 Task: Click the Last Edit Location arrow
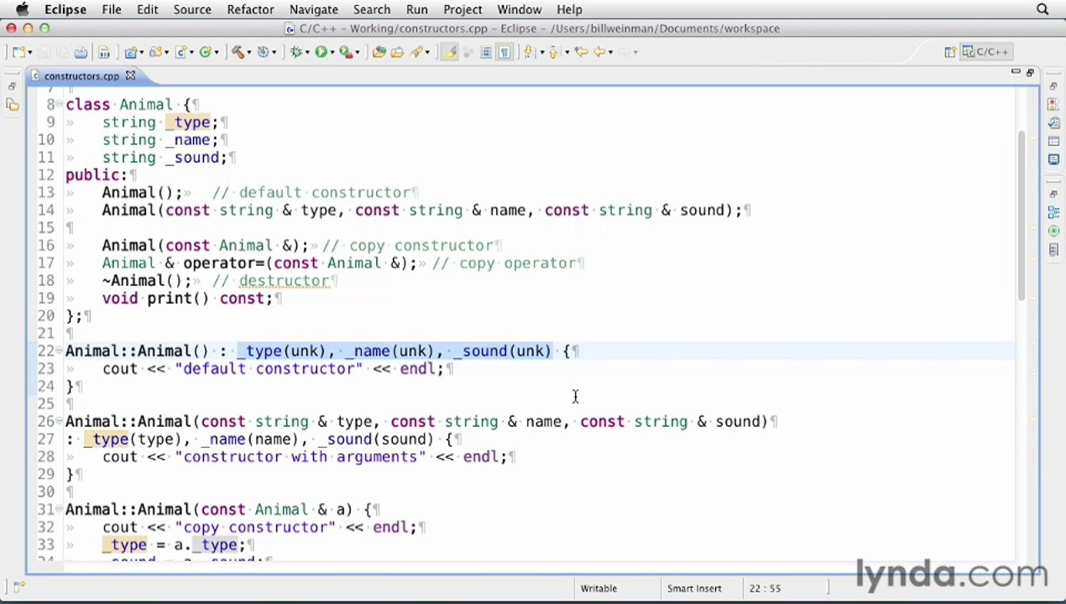[x=581, y=52]
